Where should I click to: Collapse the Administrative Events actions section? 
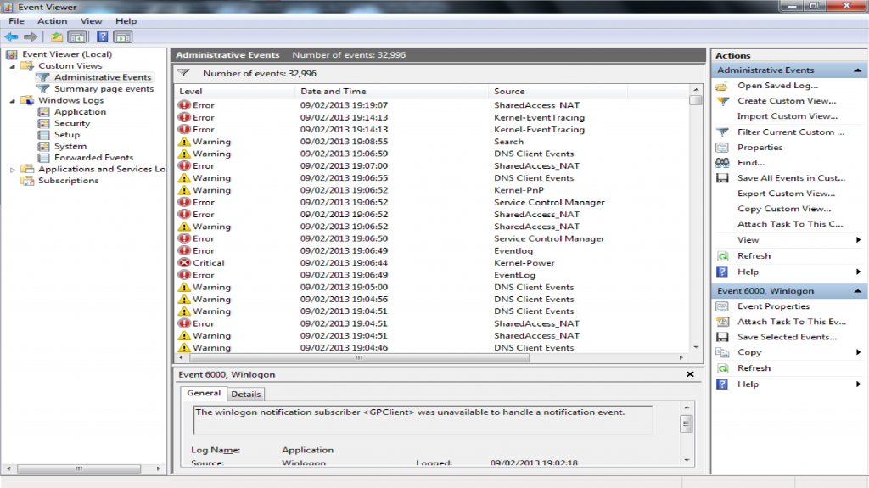tap(857, 70)
